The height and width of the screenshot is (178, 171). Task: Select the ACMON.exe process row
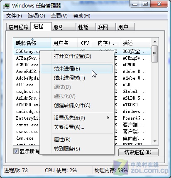tap(27, 65)
